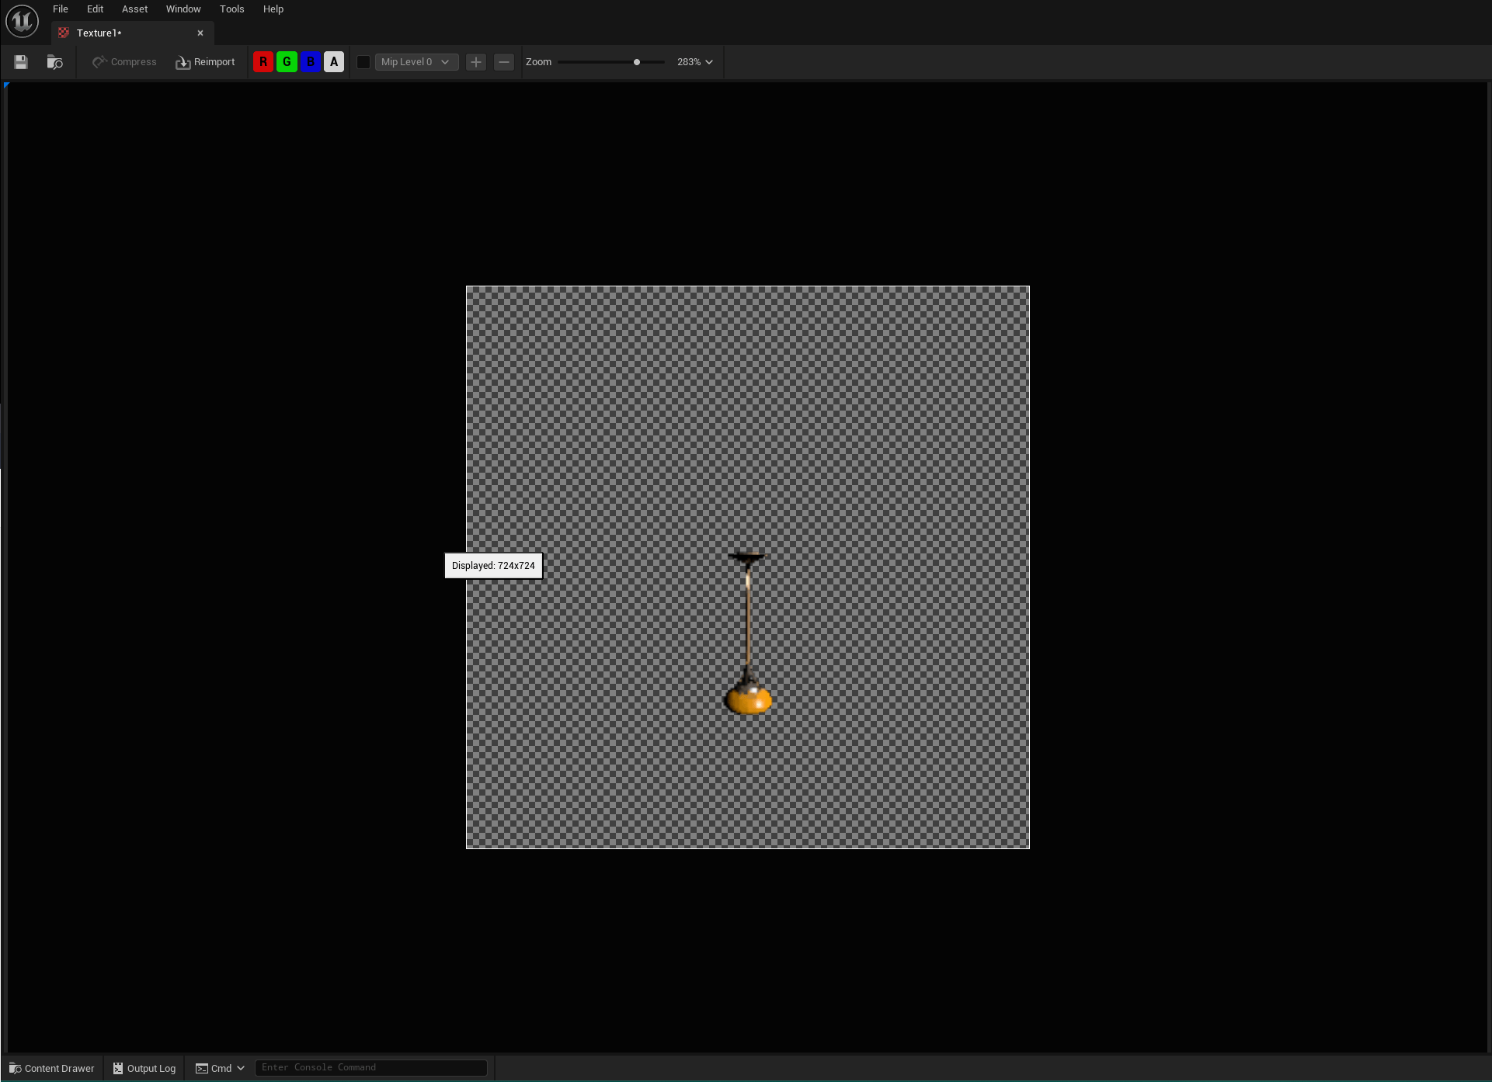Toggle the alpha channel

tap(334, 62)
